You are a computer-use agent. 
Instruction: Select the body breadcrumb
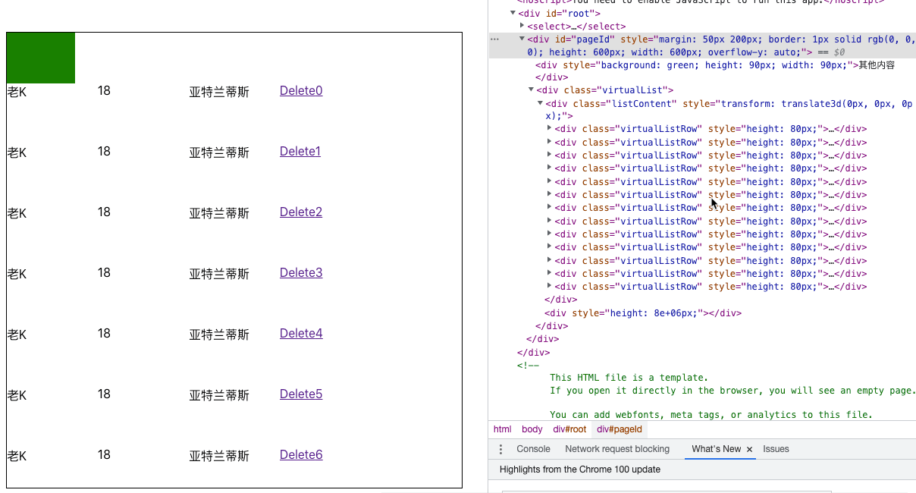532,429
